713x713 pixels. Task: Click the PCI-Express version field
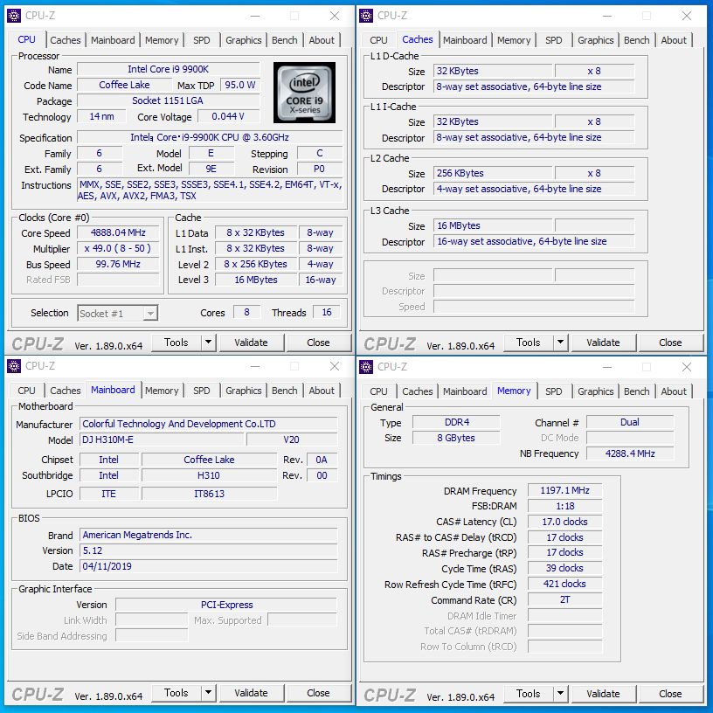pos(226,605)
